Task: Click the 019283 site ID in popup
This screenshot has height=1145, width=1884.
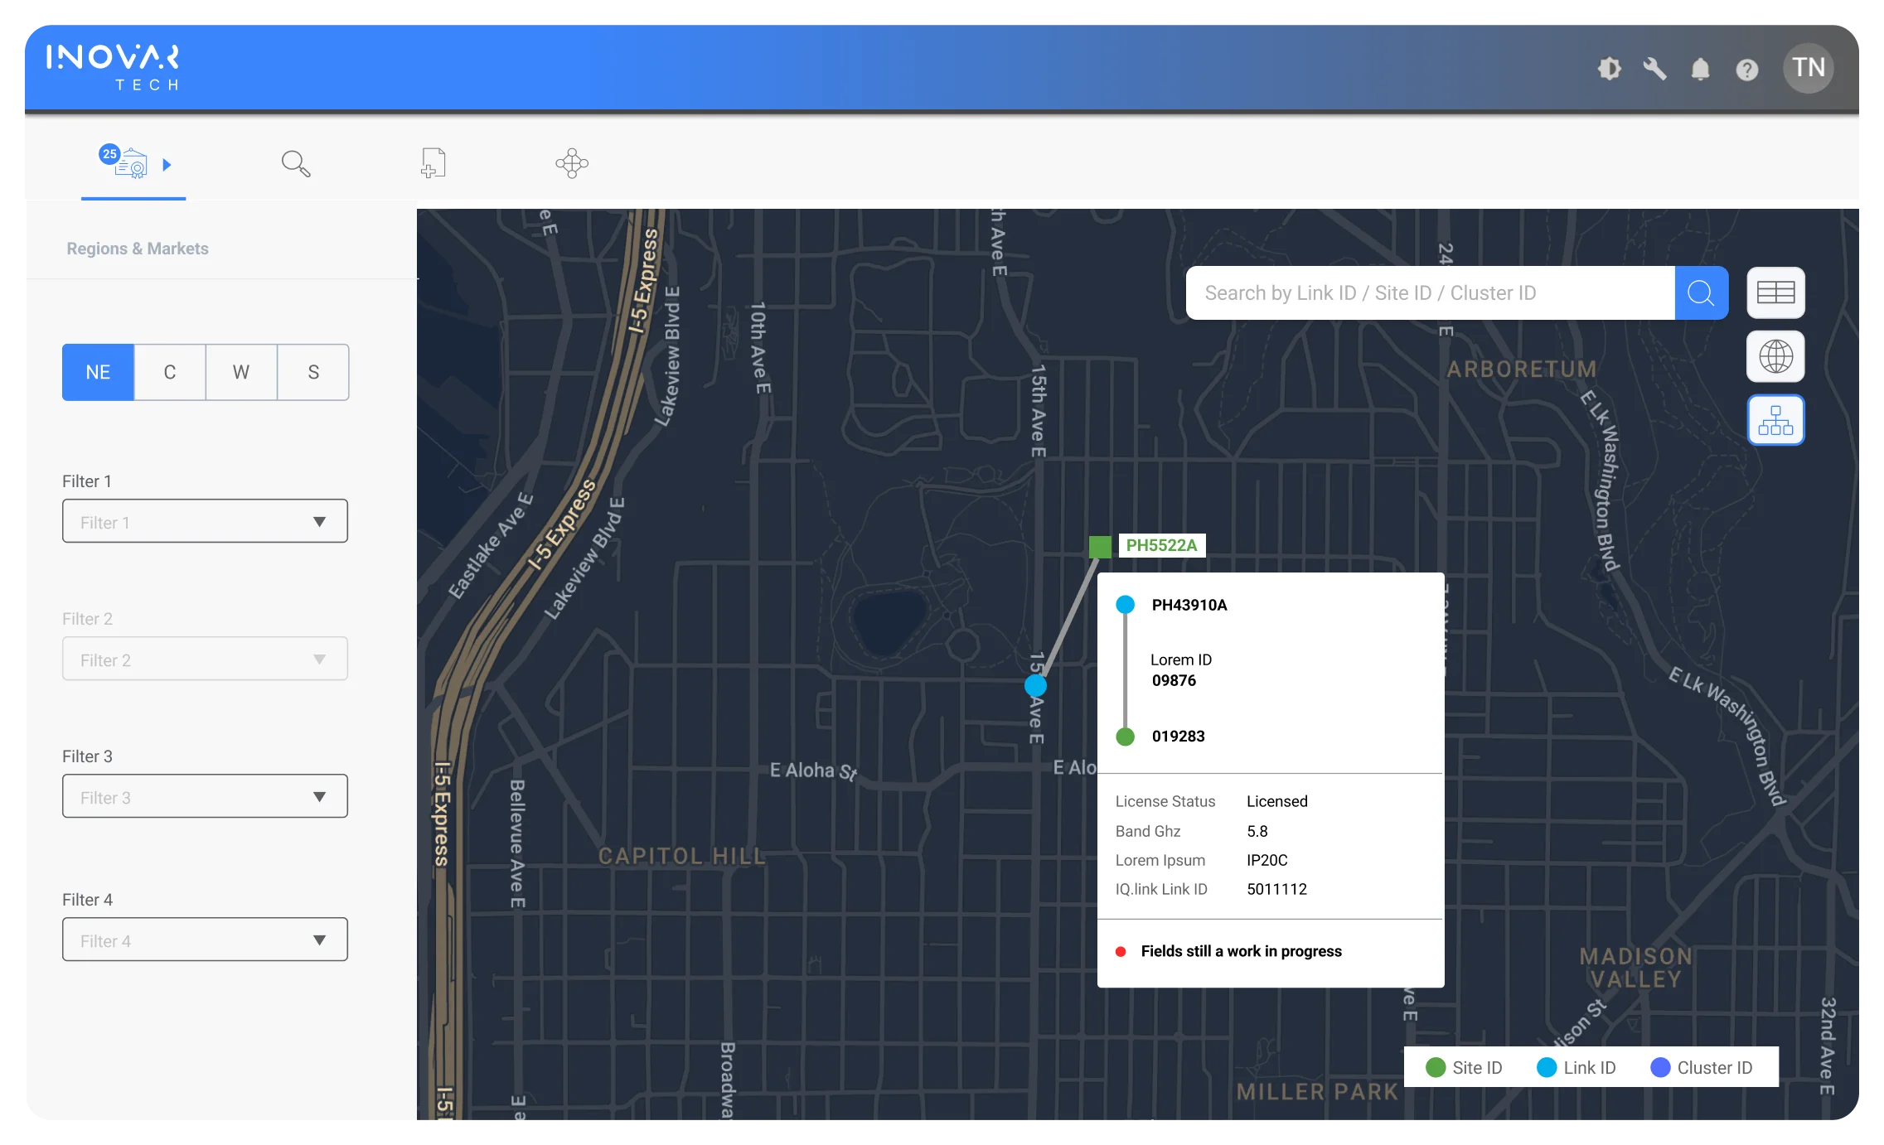Action: (x=1178, y=737)
